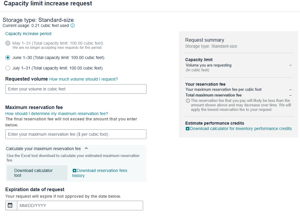Click the maximum reservation fee input box
Image resolution: width=300 pixels, height=222 pixels.
[76, 134]
